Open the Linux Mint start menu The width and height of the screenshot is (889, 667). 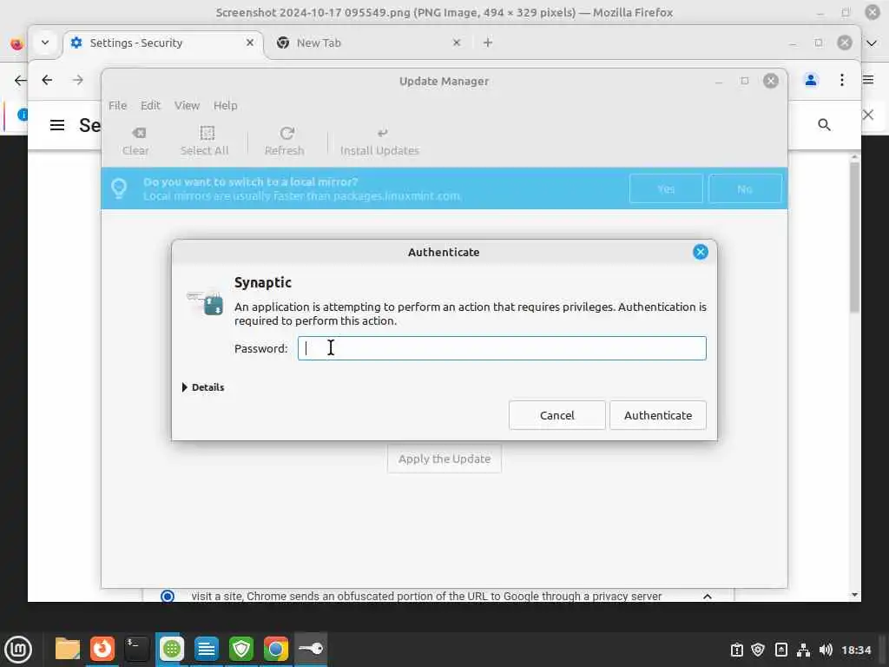[18, 650]
